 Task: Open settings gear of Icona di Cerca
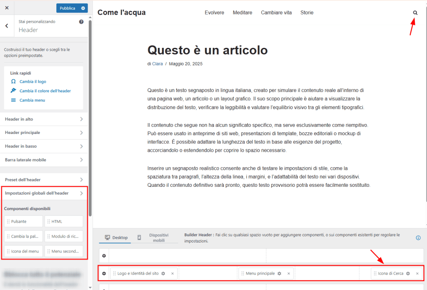click(x=408, y=273)
